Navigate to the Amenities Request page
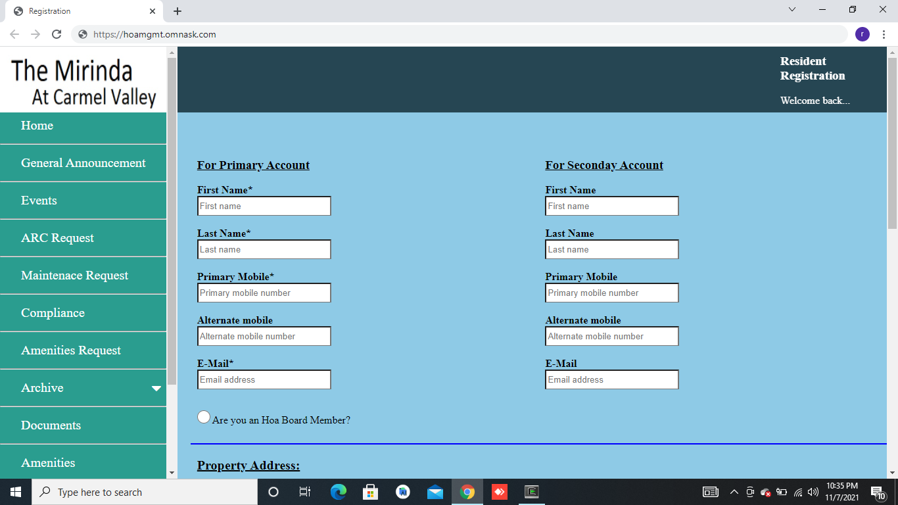The image size is (898, 505). pos(71,350)
